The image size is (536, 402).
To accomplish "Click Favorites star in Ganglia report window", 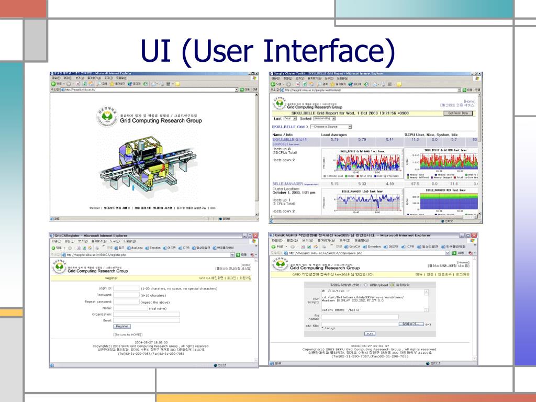I will (x=332, y=84).
